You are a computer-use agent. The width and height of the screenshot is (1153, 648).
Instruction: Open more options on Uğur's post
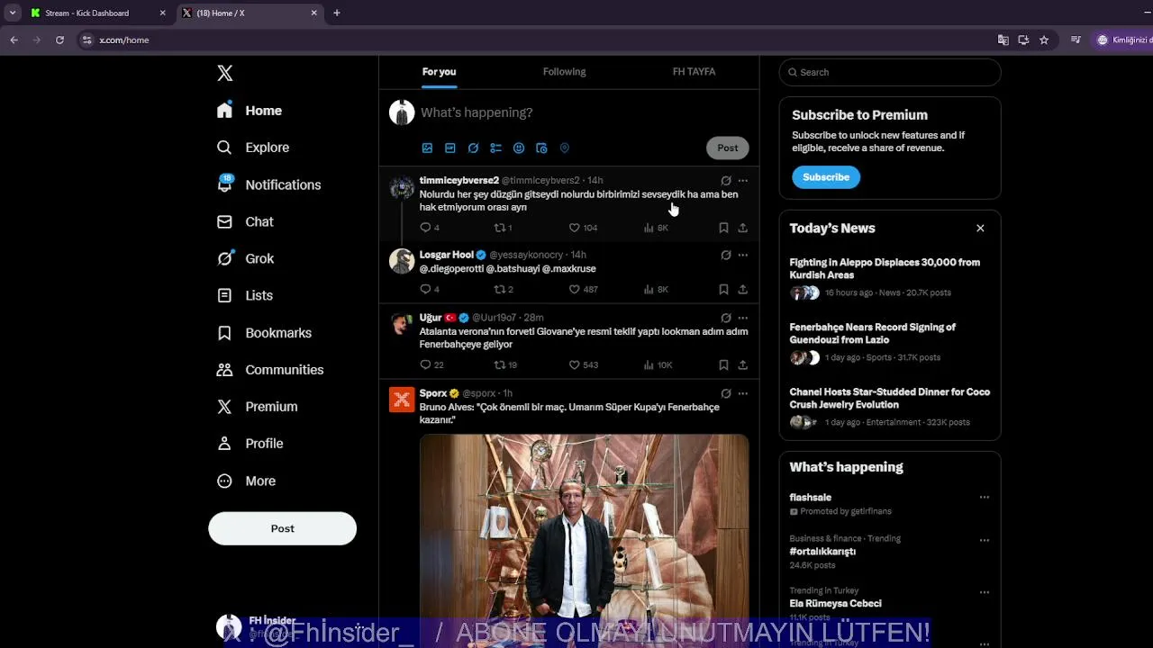[742, 318]
